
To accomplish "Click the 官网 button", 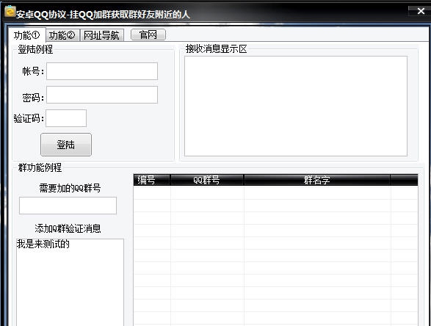I will click(148, 35).
